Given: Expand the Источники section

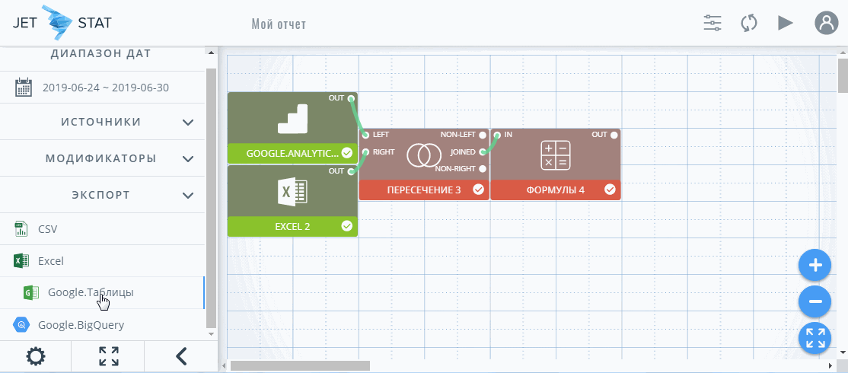Looking at the screenshot, I should coord(188,122).
